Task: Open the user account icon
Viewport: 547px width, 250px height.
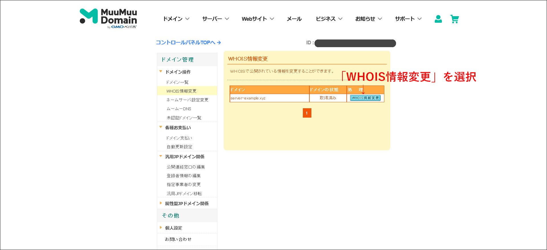Action: pyautogui.click(x=438, y=19)
